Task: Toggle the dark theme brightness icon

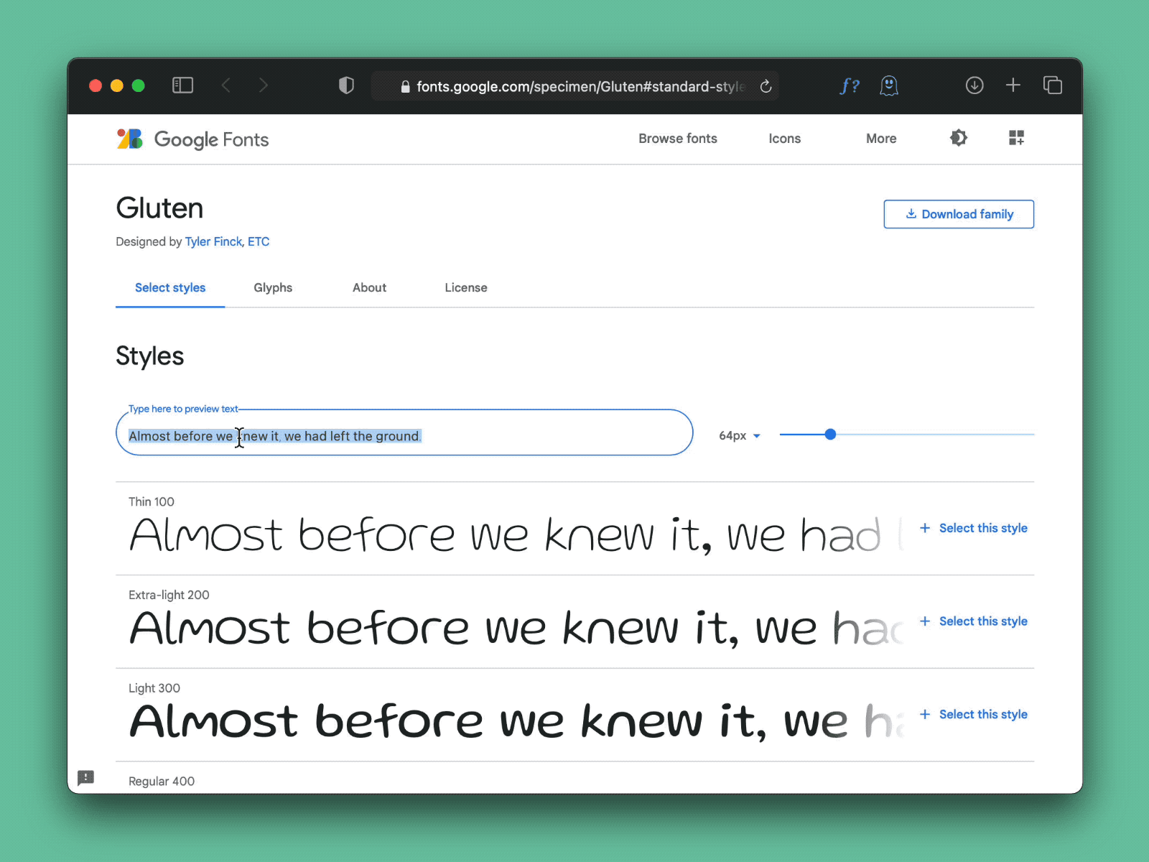Action: pyautogui.click(x=959, y=138)
